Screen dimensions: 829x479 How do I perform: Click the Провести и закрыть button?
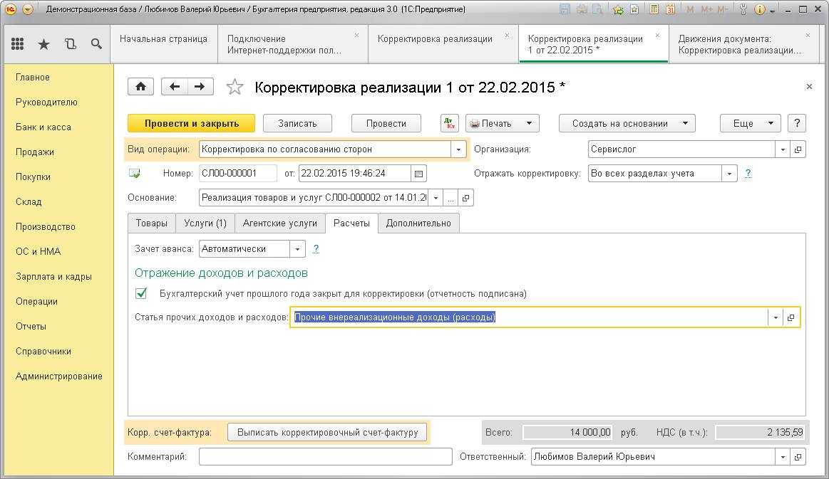[191, 123]
